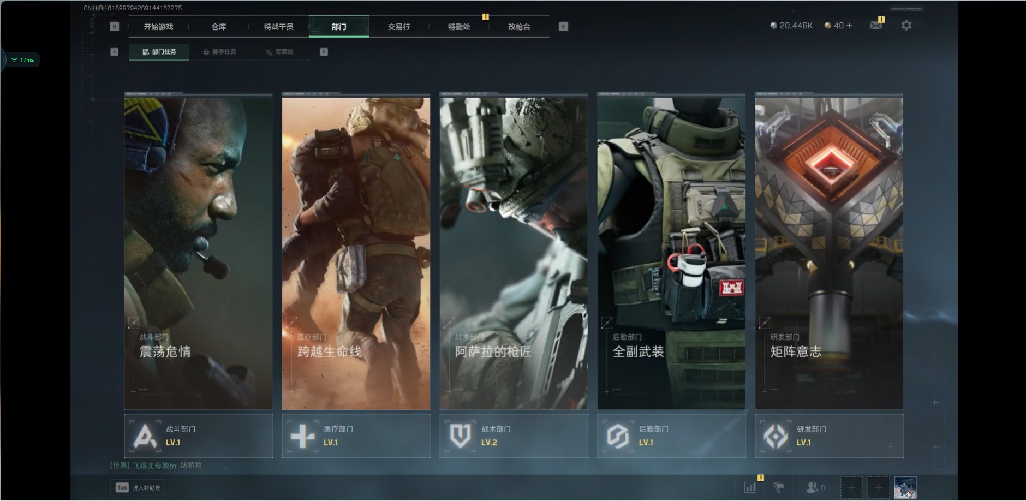This screenshot has width=1026, height=501.
Task: Select the 军需处 sub-tab
Action: pos(280,52)
